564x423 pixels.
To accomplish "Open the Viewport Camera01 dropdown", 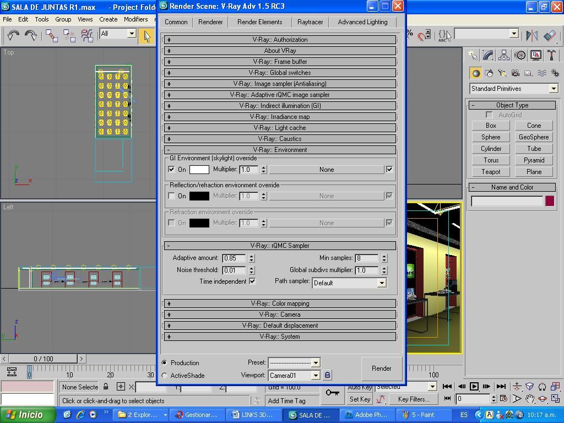I will (294, 375).
